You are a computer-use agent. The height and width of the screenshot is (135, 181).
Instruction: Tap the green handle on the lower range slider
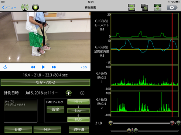(136, 131)
